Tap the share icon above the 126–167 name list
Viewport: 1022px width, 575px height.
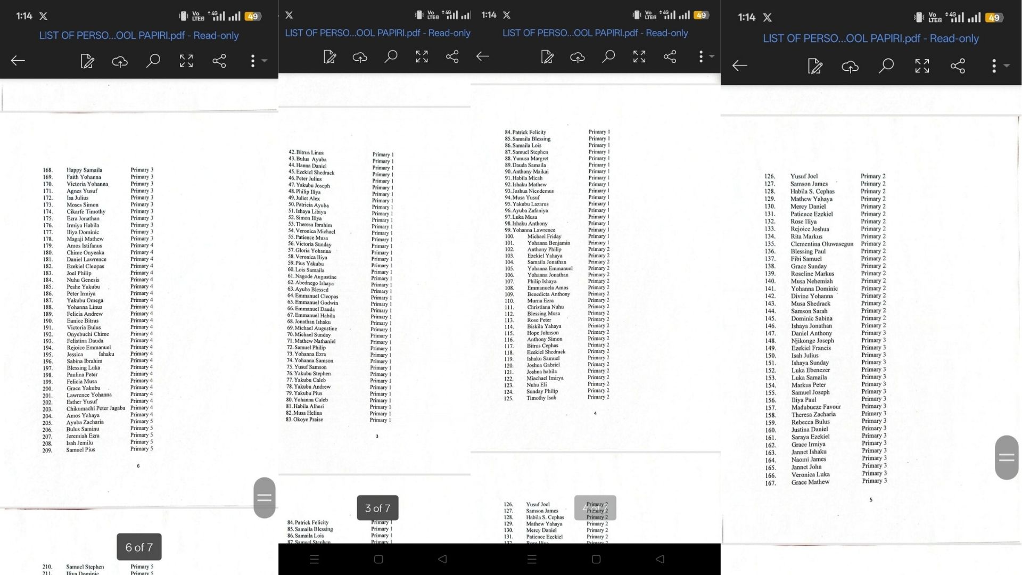[x=958, y=66]
